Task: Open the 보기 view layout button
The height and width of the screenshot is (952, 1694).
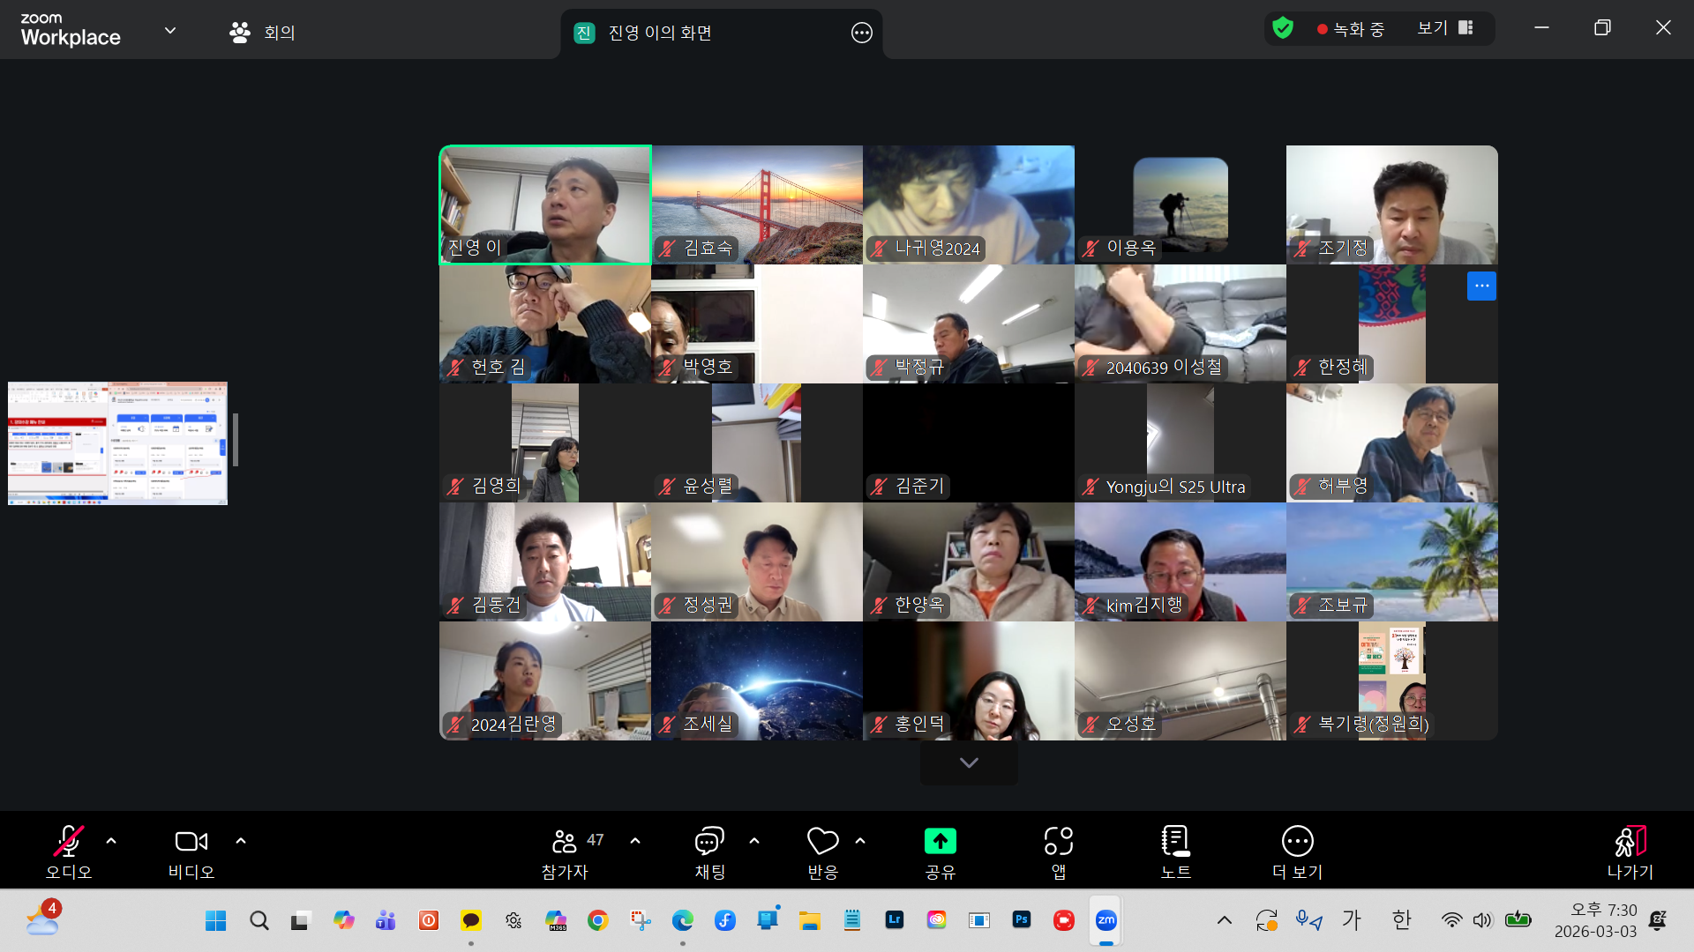Action: [x=1444, y=28]
